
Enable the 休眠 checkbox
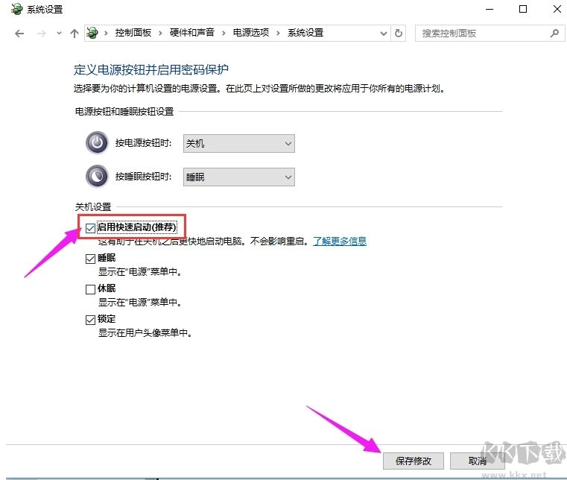pos(91,289)
